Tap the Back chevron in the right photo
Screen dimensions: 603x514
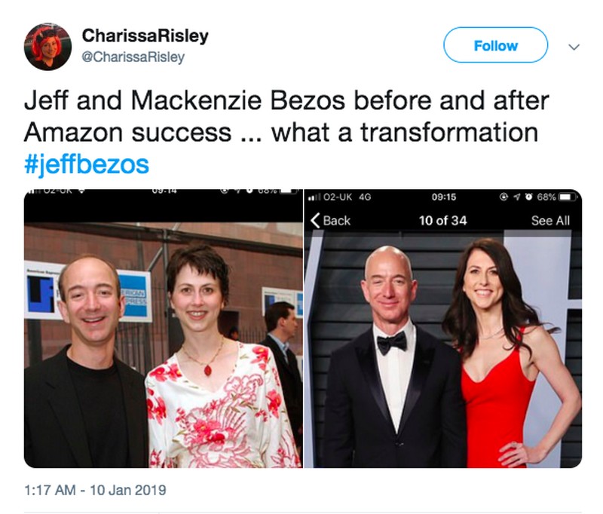pos(331,220)
